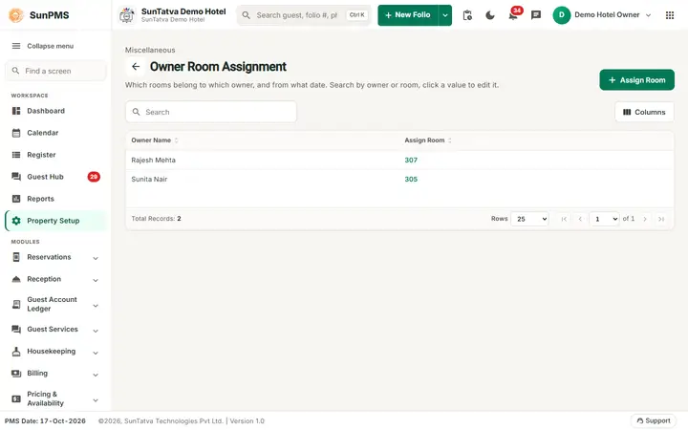Click the table Search field

(x=211, y=112)
